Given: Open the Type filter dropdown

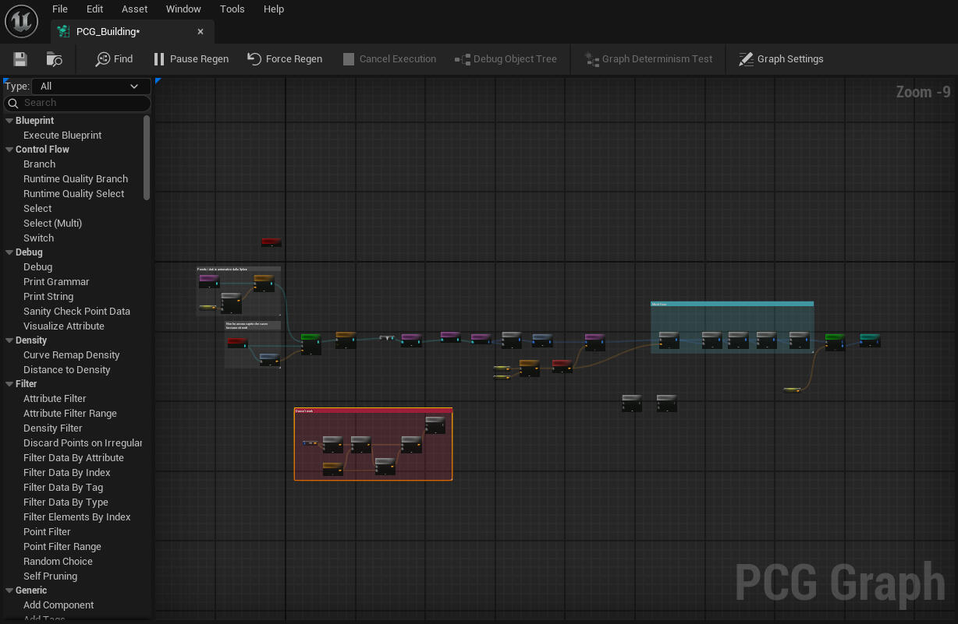Looking at the screenshot, I should click(x=89, y=86).
